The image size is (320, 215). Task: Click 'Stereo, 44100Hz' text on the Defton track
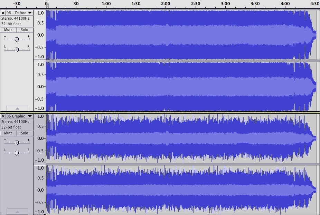15,18
